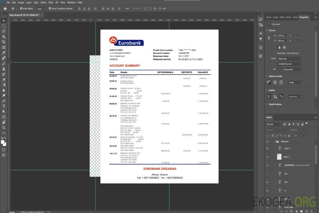Select the Crop tool
This screenshot has height=213, width=319.
tap(4, 42)
